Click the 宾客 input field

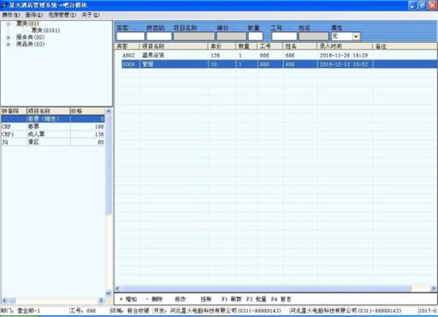click(128, 36)
